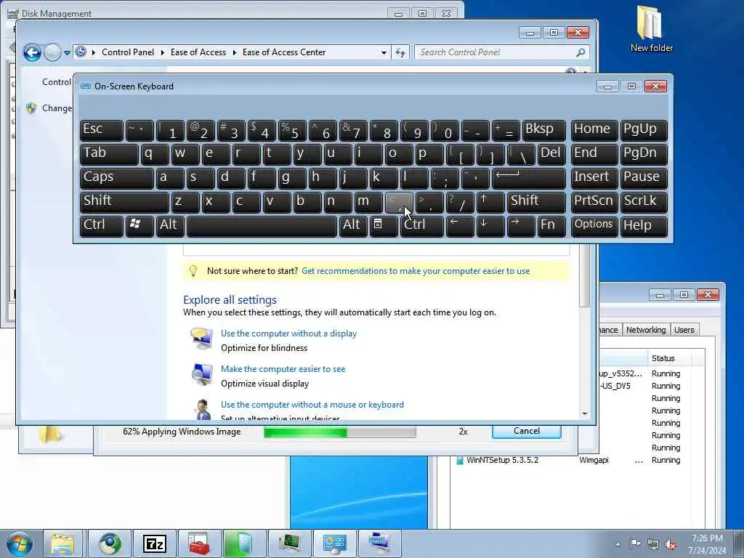Open the red toolbox taskbar icon

click(x=199, y=543)
